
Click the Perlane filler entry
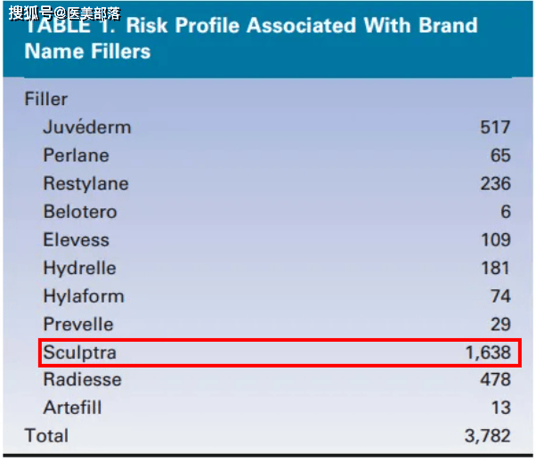click(76, 155)
